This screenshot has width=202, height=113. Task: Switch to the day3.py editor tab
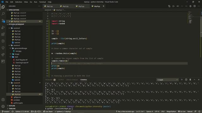[x=81, y=6]
